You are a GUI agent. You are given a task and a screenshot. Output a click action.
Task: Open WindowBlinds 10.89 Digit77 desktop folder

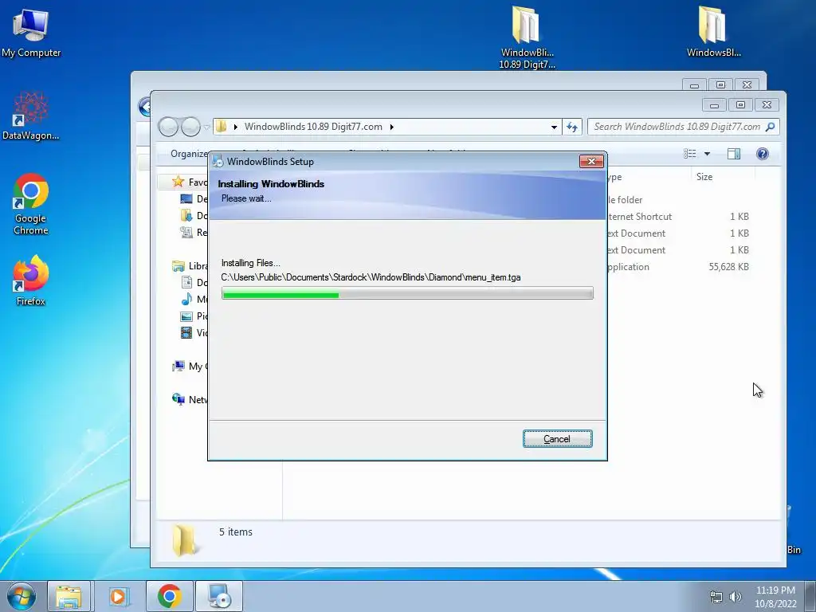527,37
